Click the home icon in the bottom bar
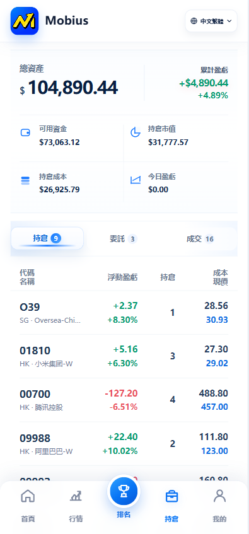249x534 pixels. tap(28, 496)
